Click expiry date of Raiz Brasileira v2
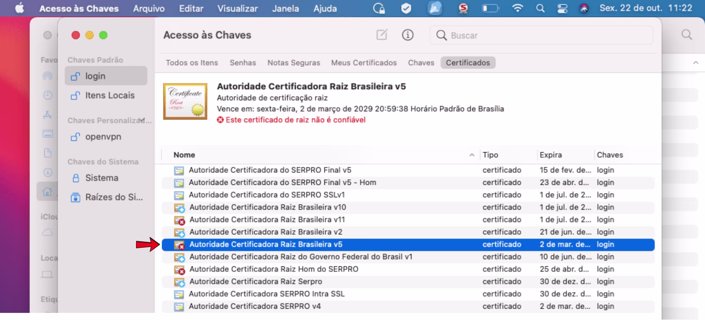 click(x=565, y=232)
